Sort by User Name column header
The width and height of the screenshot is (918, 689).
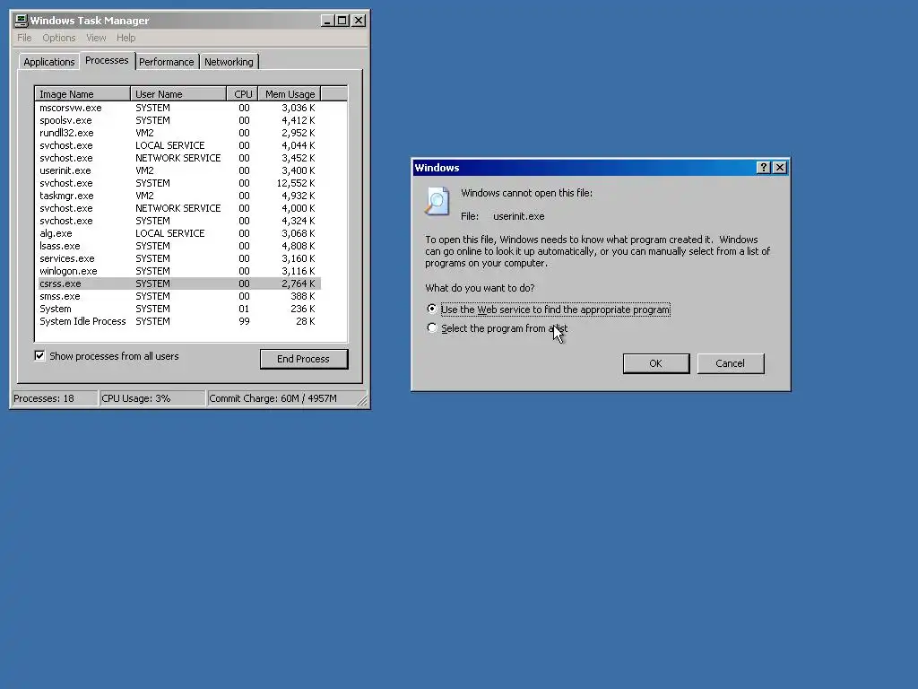click(178, 93)
